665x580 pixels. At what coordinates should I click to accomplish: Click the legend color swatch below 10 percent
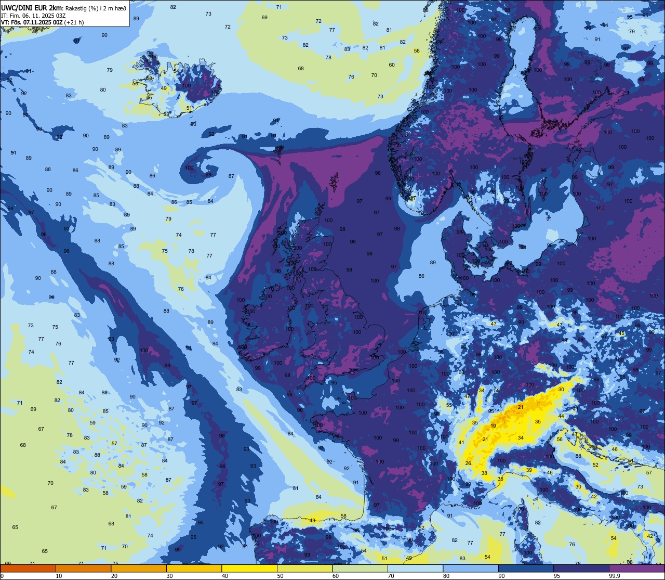point(28,568)
